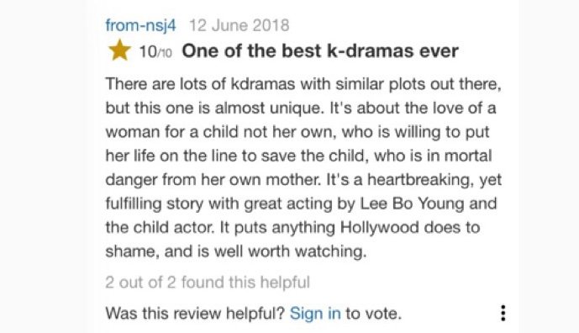Click the gold star rating icon

tap(119, 50)
